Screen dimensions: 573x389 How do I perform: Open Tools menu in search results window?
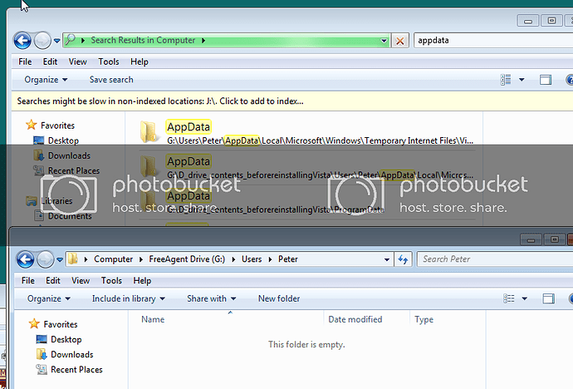[x=109, y=62]
